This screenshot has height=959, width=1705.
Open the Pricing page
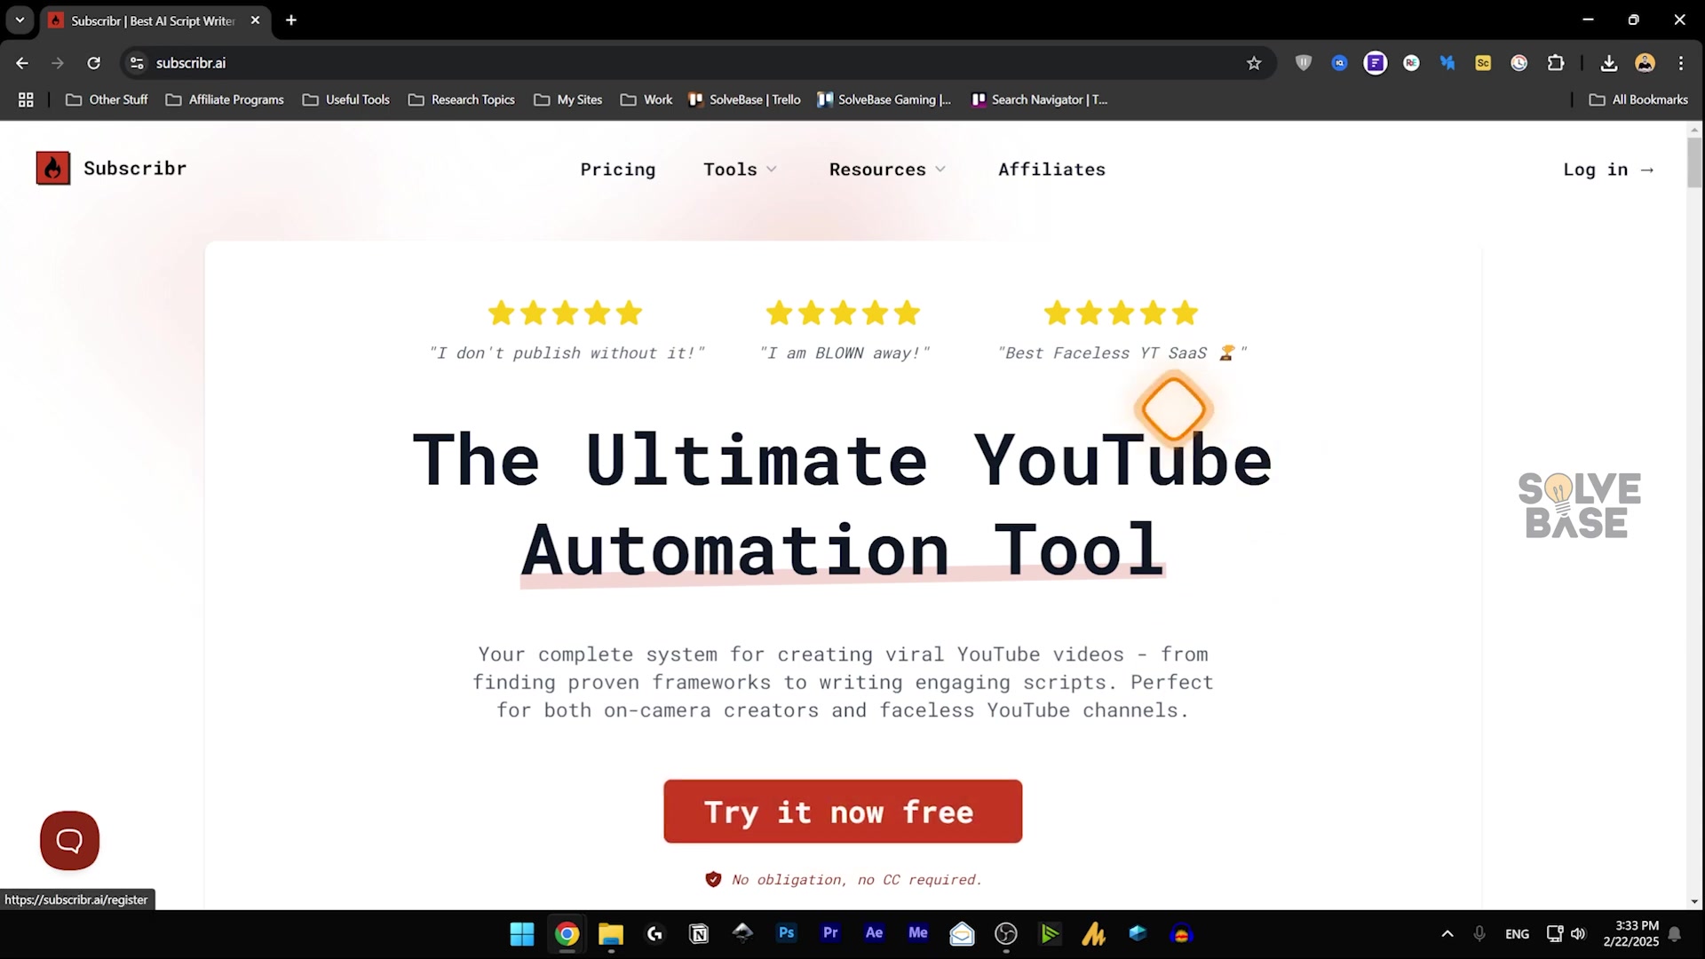tap(618, 170)
